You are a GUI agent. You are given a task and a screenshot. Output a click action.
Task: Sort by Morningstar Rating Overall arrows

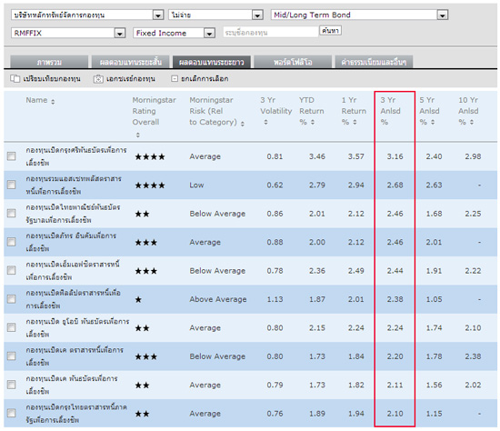coord(138,135)
